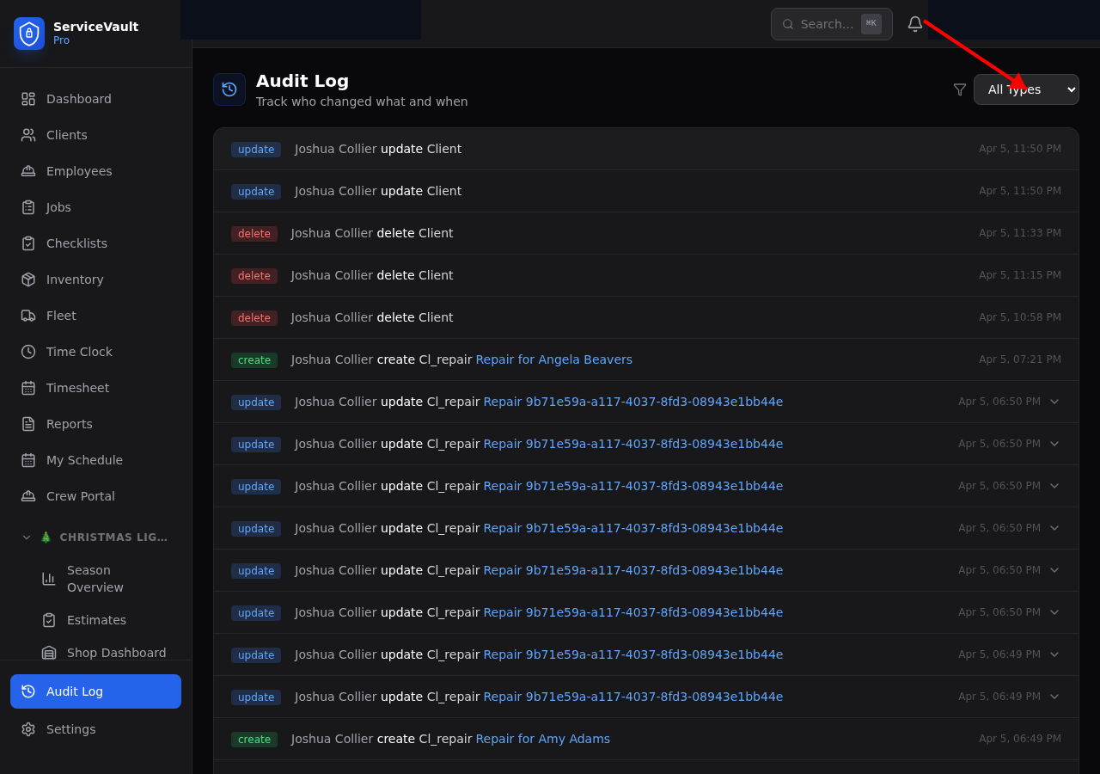
Task: View the Timesheet section
Action: [76, 388]
